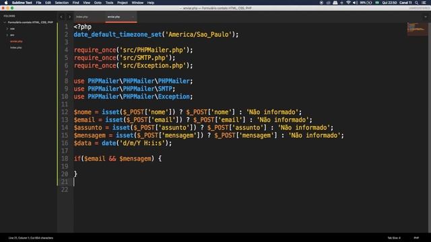Open the tab list dropdown arrow
The width and height of the screenshot is (431, 242).
[426, 17]
